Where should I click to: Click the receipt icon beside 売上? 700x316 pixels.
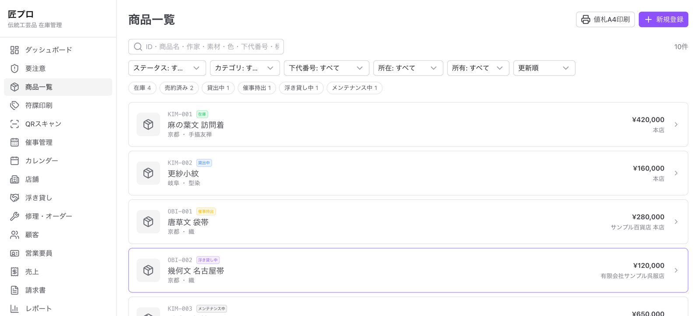click(x=14, y=272)
